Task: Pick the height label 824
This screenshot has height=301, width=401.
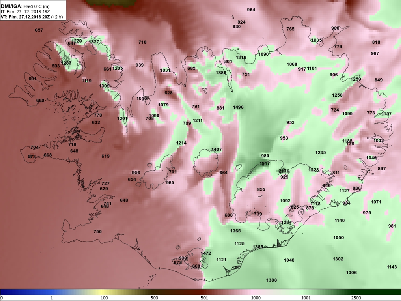Action: pos(241,22)
